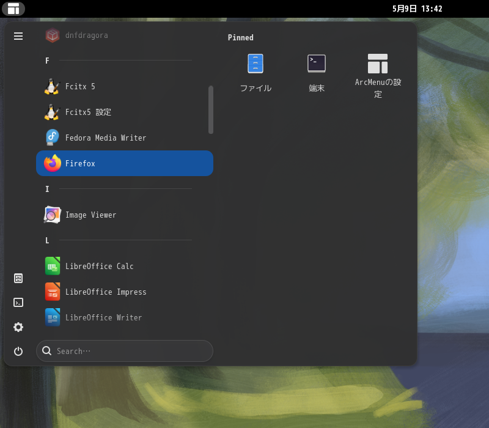This screenshot has height=428, width=489.
Task: Click the Firefox flame icon
Action: click(x=53, y=163)
